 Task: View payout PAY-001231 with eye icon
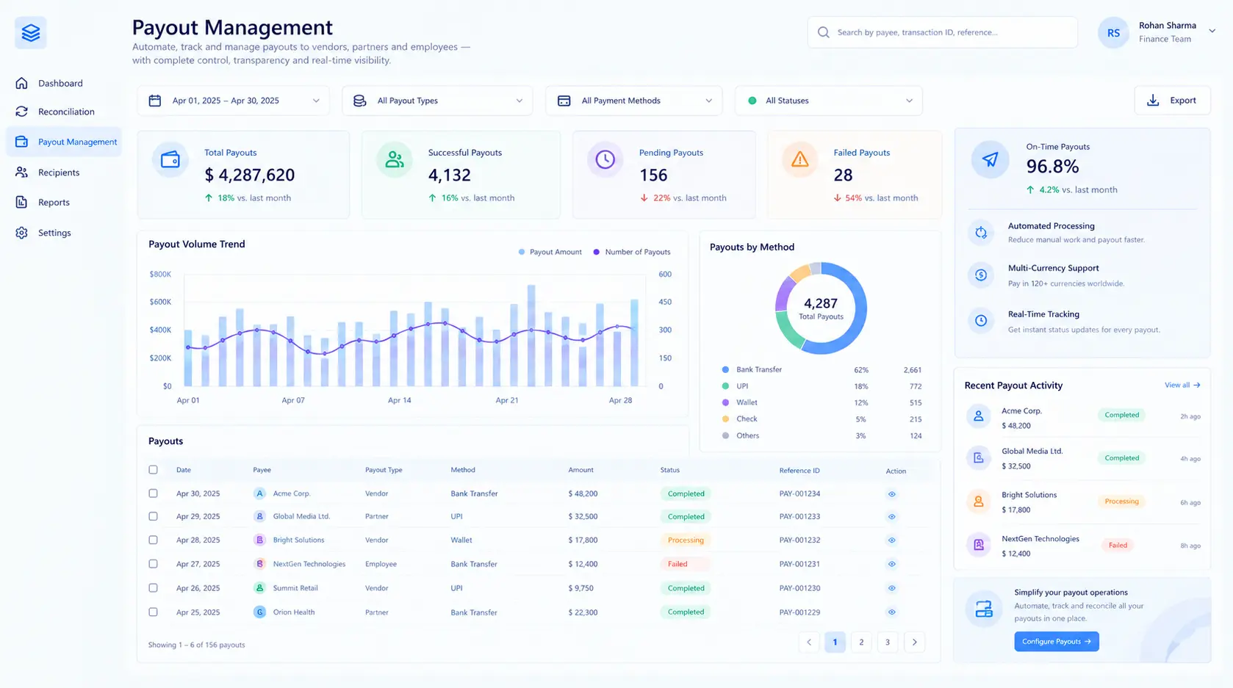click(892, 565)
